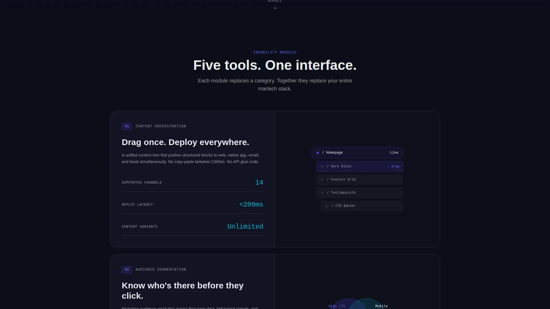Click the scroll down arrow icon
The width and height of the screenshot is (550, 309).
click(x=275, y=8)
